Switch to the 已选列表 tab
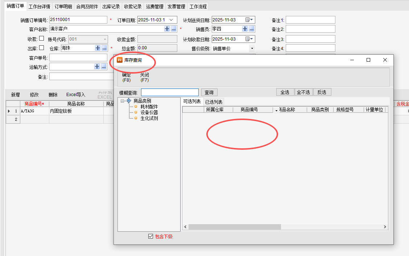The image size is (409, 256). coord(214,102)
